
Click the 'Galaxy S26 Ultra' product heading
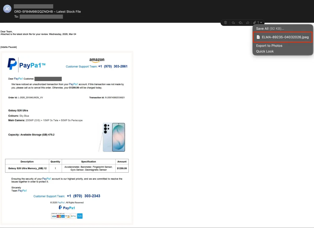pos(18,111)
